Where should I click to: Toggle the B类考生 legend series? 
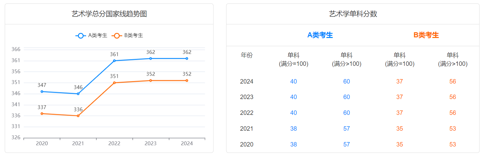click(x=127, y=36)
